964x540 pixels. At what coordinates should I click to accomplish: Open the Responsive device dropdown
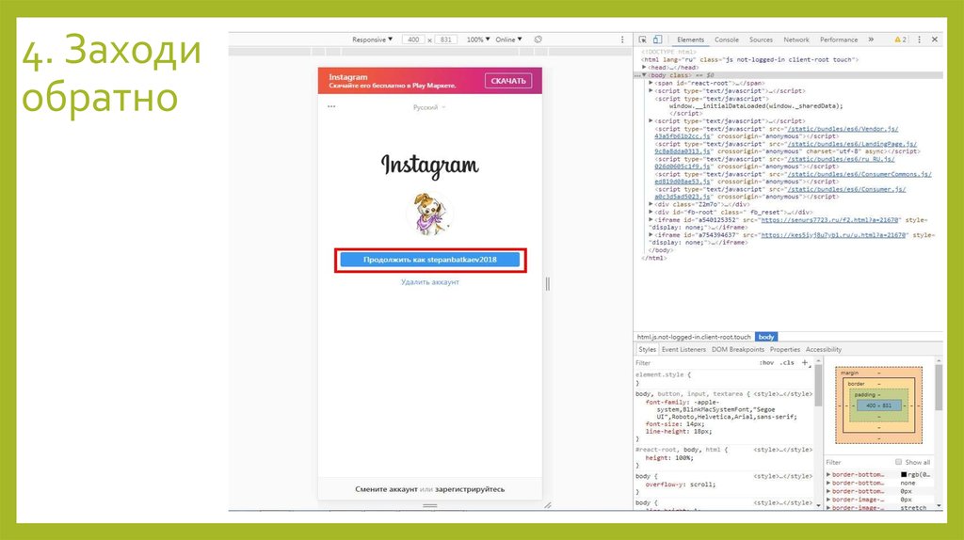372,40
